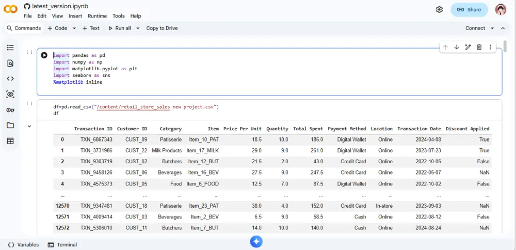This screenshot has height=250, width=516.
Task: Open the Terminal panel
Action: [62, 245]
